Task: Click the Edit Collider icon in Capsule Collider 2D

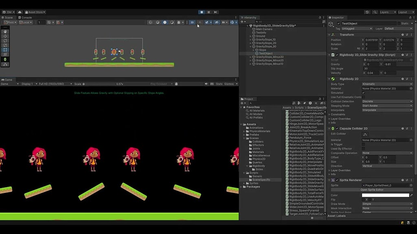Action: click(x=365, y=134)
